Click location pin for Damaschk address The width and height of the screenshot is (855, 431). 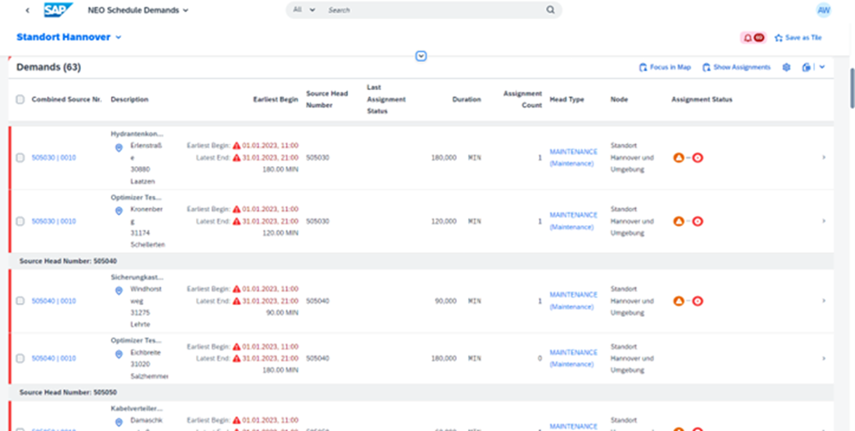(x=119, y=423)
